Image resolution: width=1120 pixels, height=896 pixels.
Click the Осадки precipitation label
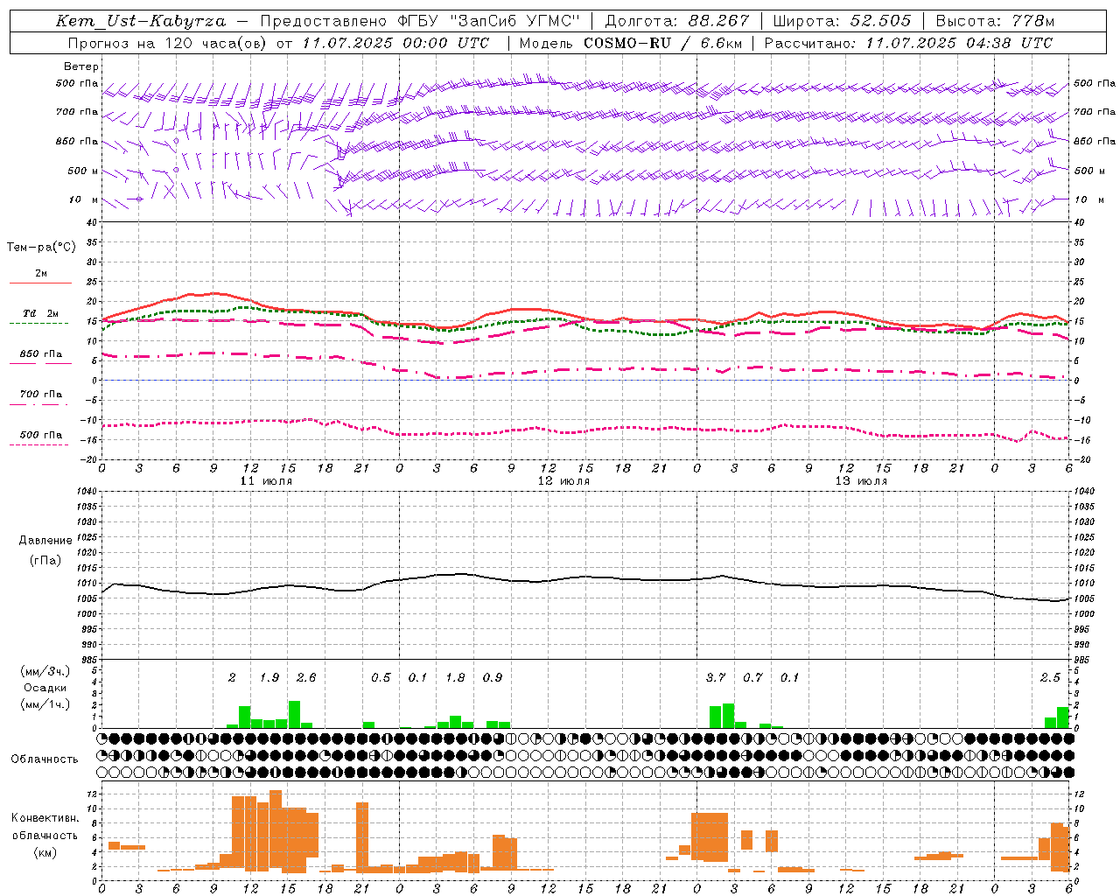tap(45, 688)
